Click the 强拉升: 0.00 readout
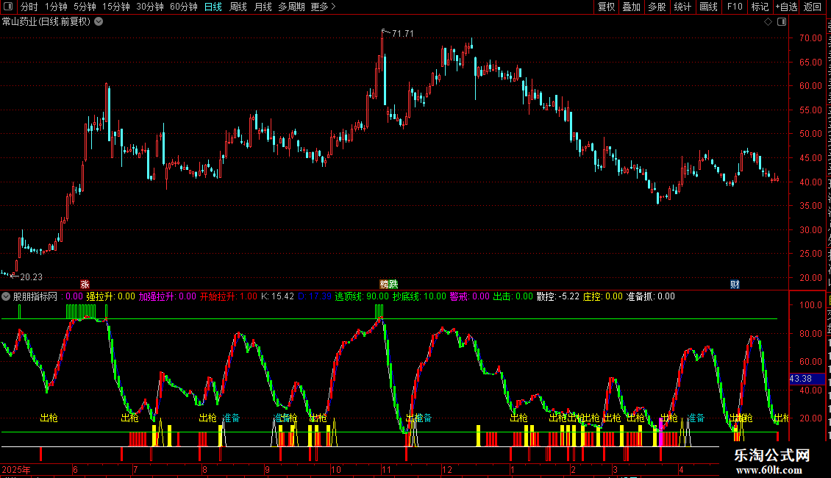The height and width of the screenshot is (478, 831). [x=111, y=297]
